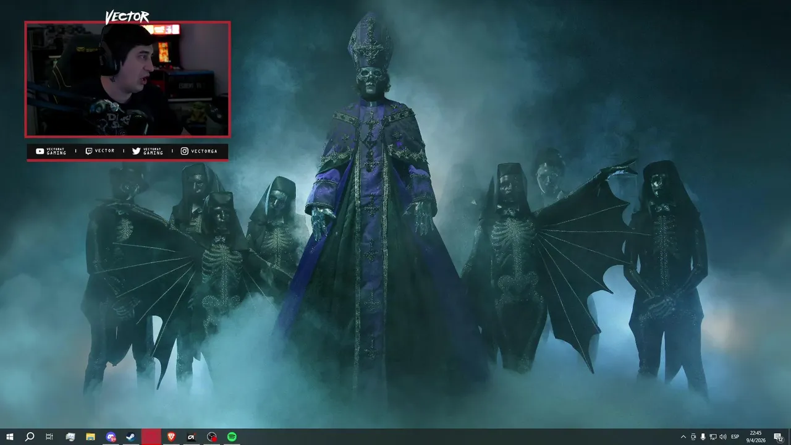Open Task View from the taskbar
The width and height of the screenshot is (791, 445).
49,437
